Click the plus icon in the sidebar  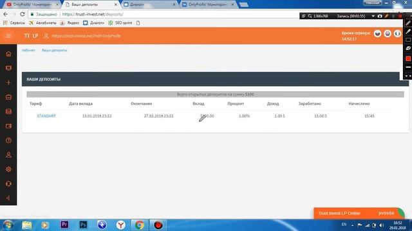(x=8, y=83)
